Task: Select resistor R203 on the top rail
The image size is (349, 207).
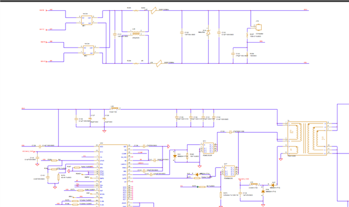Action: pos(136,10)
